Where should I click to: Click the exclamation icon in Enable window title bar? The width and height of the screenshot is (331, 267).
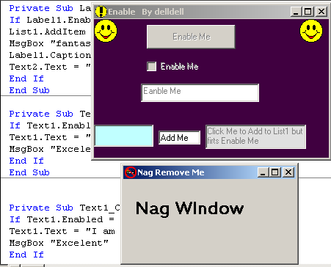[x=101, y=12]
